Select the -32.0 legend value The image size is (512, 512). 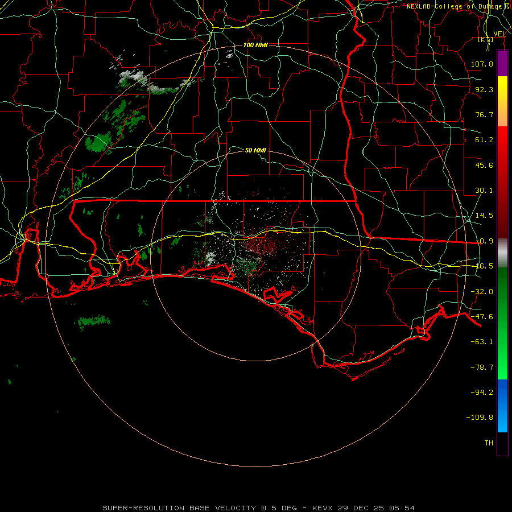tap(482, 292)
